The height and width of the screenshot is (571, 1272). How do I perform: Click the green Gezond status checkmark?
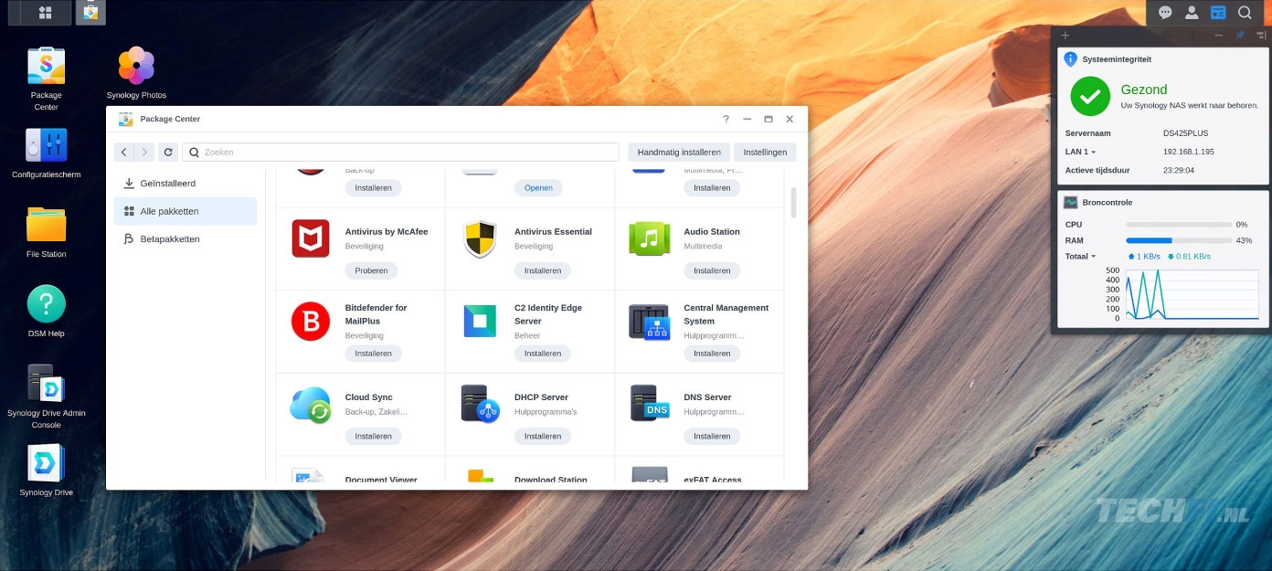(x=1090, y=96)
